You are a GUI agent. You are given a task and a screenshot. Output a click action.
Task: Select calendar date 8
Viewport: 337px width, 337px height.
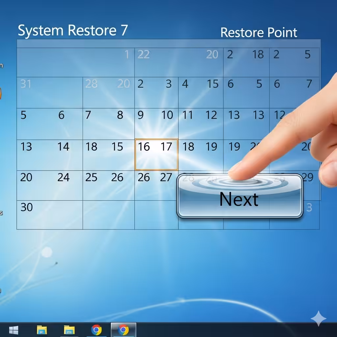120,115
